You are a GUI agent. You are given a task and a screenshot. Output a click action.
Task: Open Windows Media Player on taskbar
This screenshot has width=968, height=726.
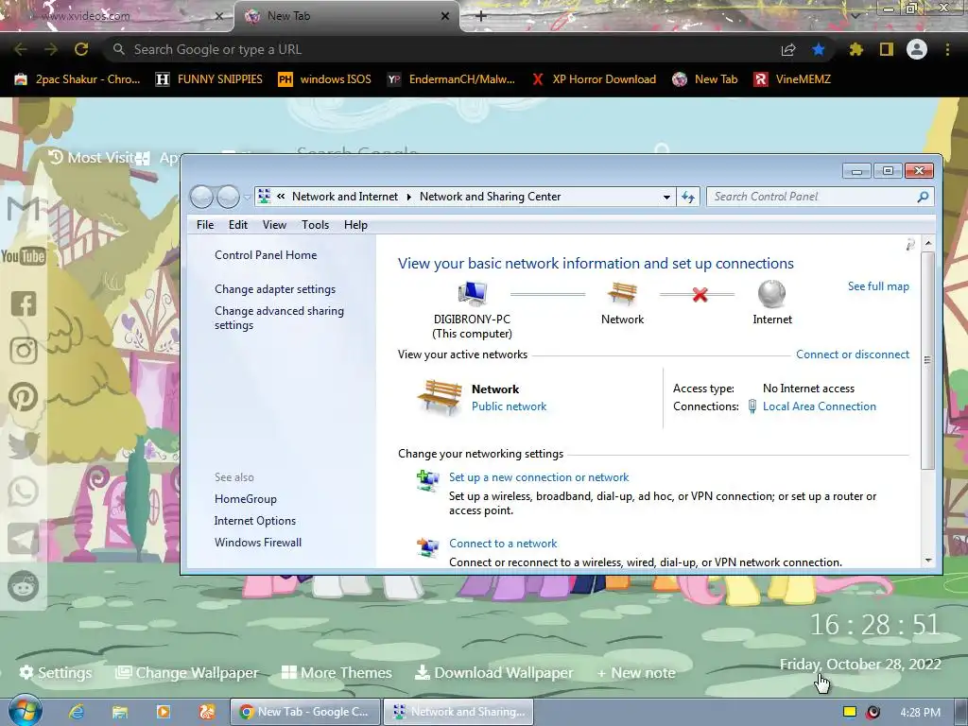164,712
